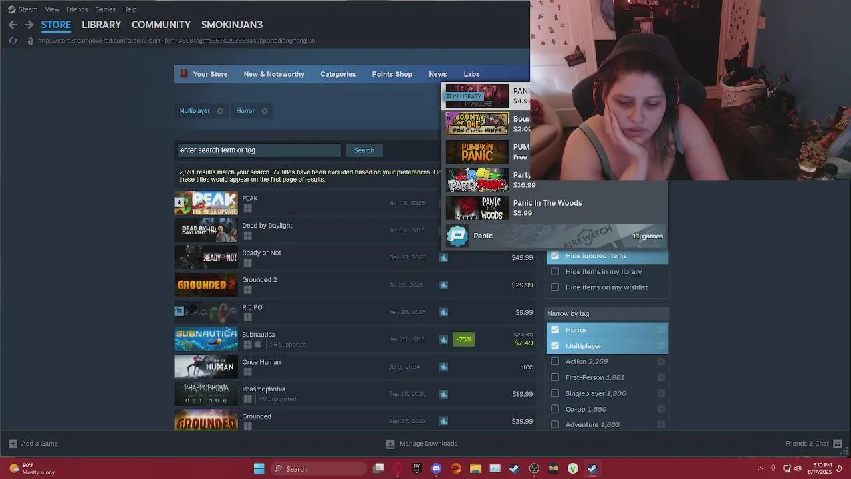The width and height of the screenshot is (851, 479).
Task: Remove the Multiplayer tag filter
Action: tap(220, 111)
